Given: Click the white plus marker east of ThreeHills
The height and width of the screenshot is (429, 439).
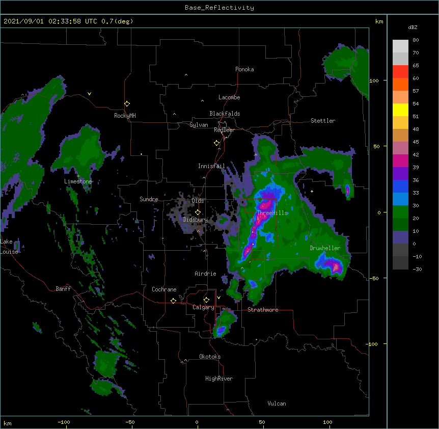Looking at the screenshot, I should coord(312,191).
